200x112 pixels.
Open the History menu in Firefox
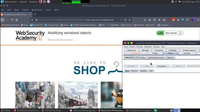tap(25, 10)
